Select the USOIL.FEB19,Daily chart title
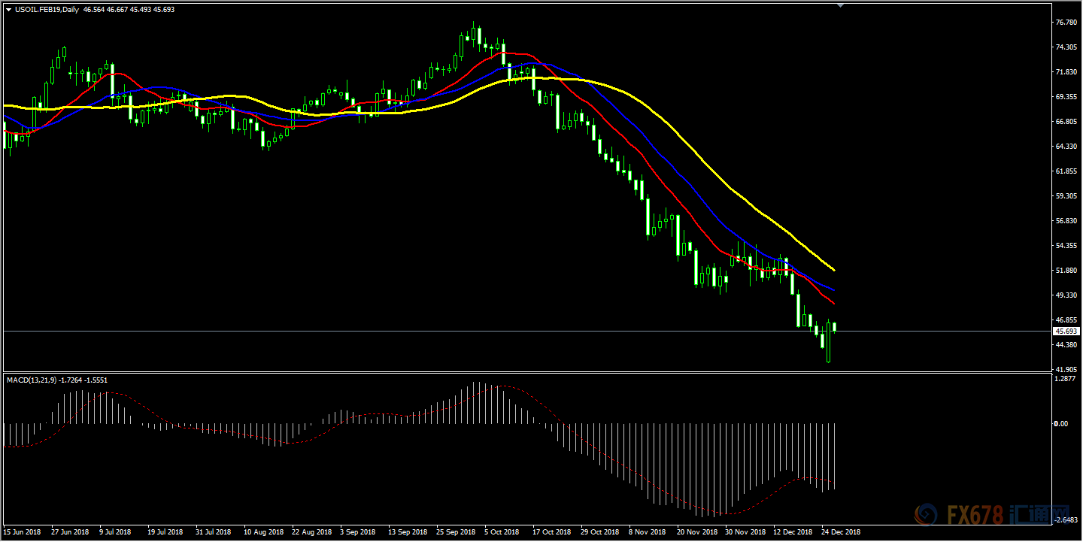1083x542 pixels. 47,10
